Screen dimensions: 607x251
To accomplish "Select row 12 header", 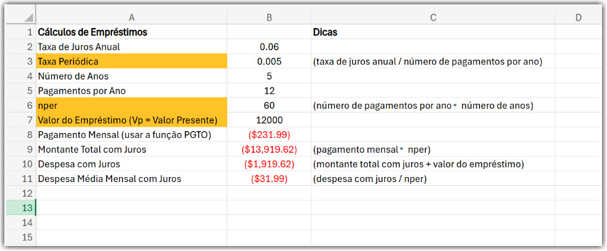I will [x=21, y=193].
